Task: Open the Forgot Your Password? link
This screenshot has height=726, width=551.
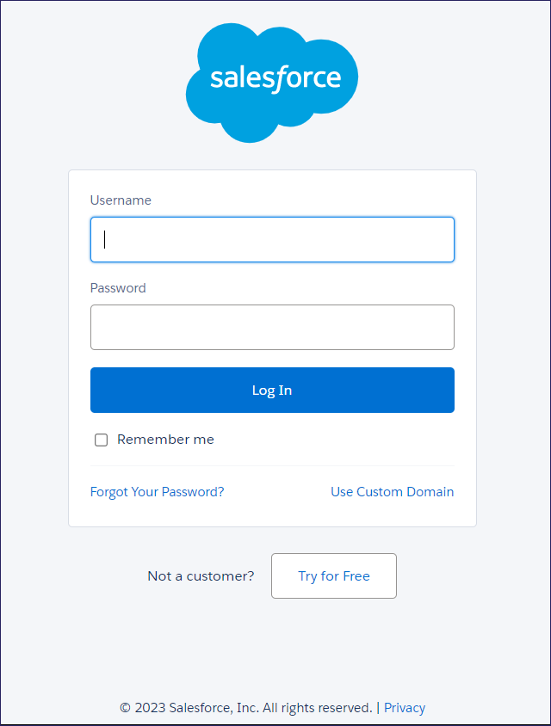Action: click(157, 492)
